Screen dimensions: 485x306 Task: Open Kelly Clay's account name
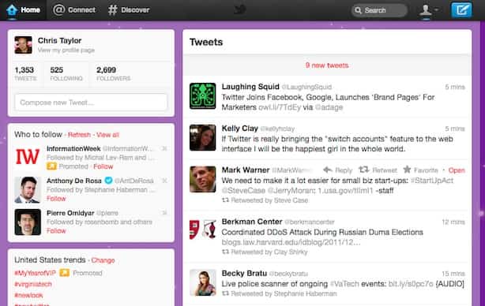pos(240,129)
